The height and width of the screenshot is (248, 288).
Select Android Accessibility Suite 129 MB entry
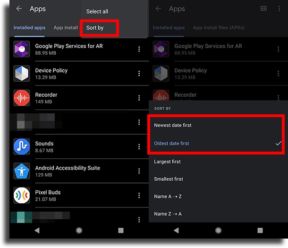point(79,171)
